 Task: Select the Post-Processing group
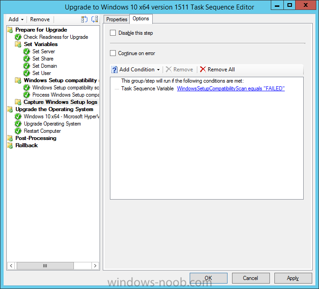36,138
